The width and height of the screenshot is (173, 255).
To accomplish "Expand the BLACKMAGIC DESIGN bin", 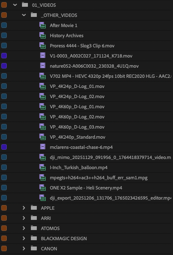I will click(x=24, y=238).
